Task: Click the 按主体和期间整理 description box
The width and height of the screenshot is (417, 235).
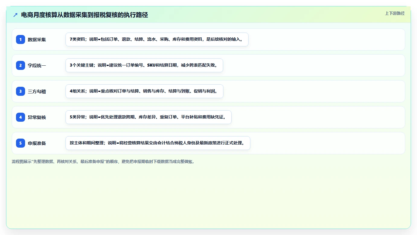Action: click(x=158, y=143)
